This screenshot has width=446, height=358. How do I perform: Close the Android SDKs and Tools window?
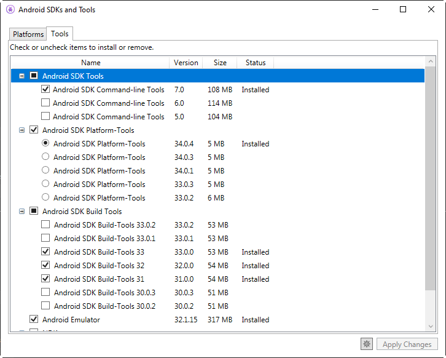(431, 9)
